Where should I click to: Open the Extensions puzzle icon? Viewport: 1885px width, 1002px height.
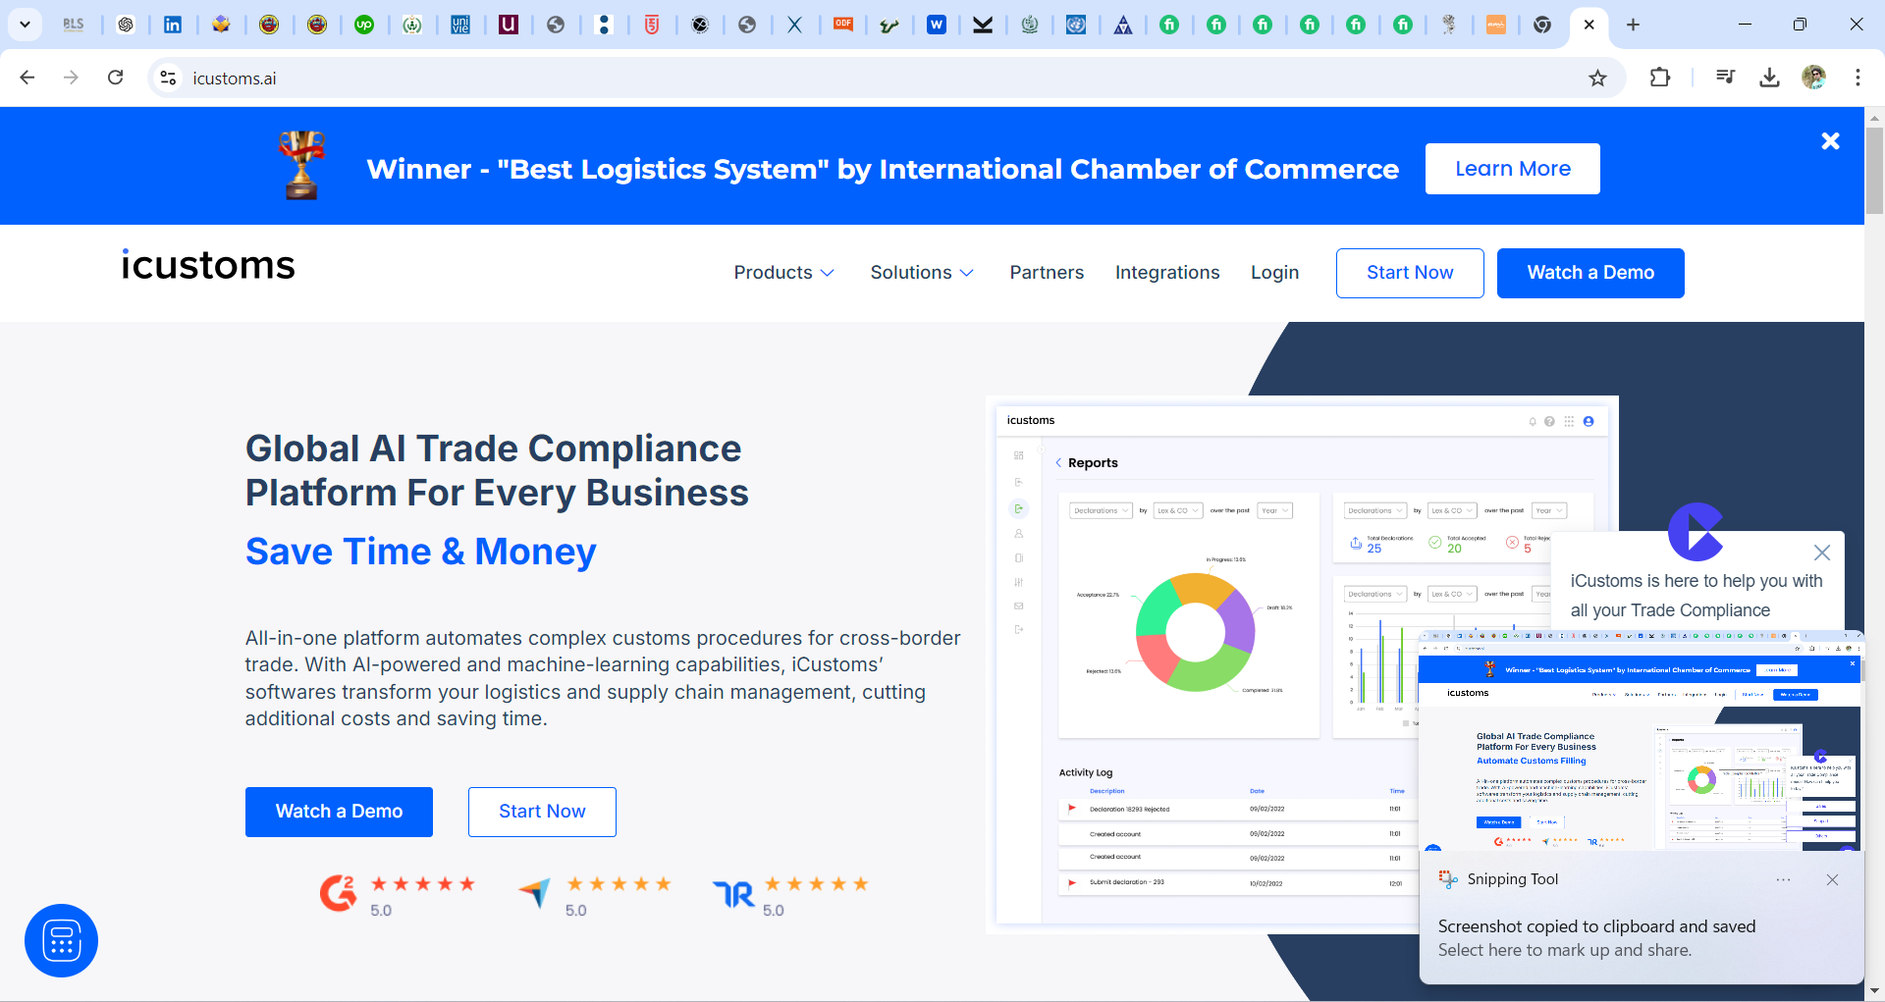1660,78
